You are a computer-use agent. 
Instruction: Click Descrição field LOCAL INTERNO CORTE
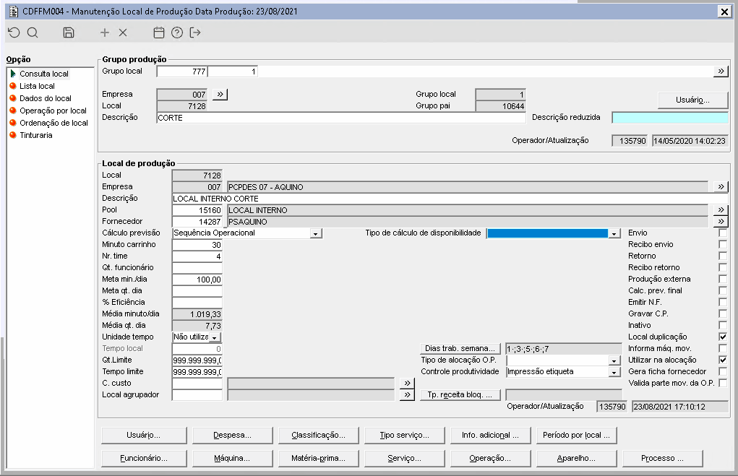pyautogui.click(x=450, y=199)
